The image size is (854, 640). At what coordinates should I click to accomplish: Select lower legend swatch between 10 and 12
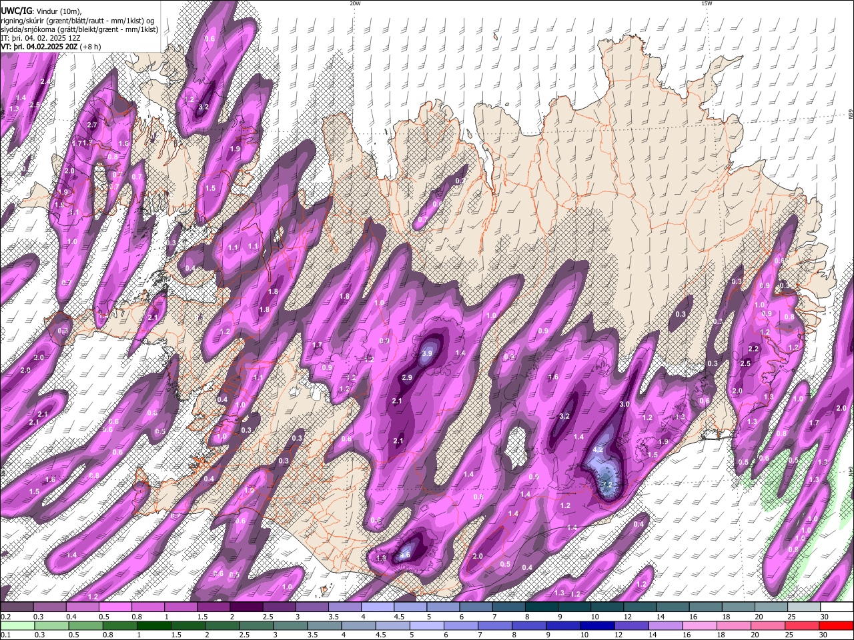[x=597, y=626]
